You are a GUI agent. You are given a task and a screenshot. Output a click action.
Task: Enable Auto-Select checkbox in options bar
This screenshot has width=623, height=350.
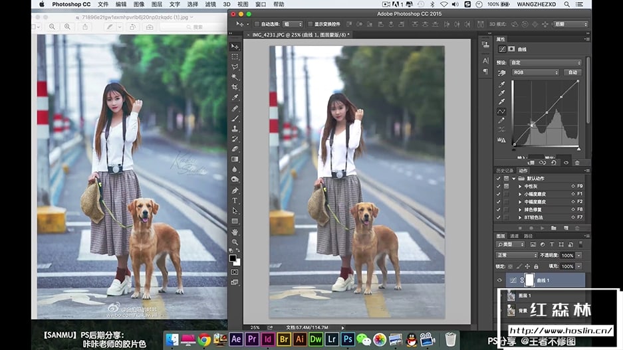[257, 24]
